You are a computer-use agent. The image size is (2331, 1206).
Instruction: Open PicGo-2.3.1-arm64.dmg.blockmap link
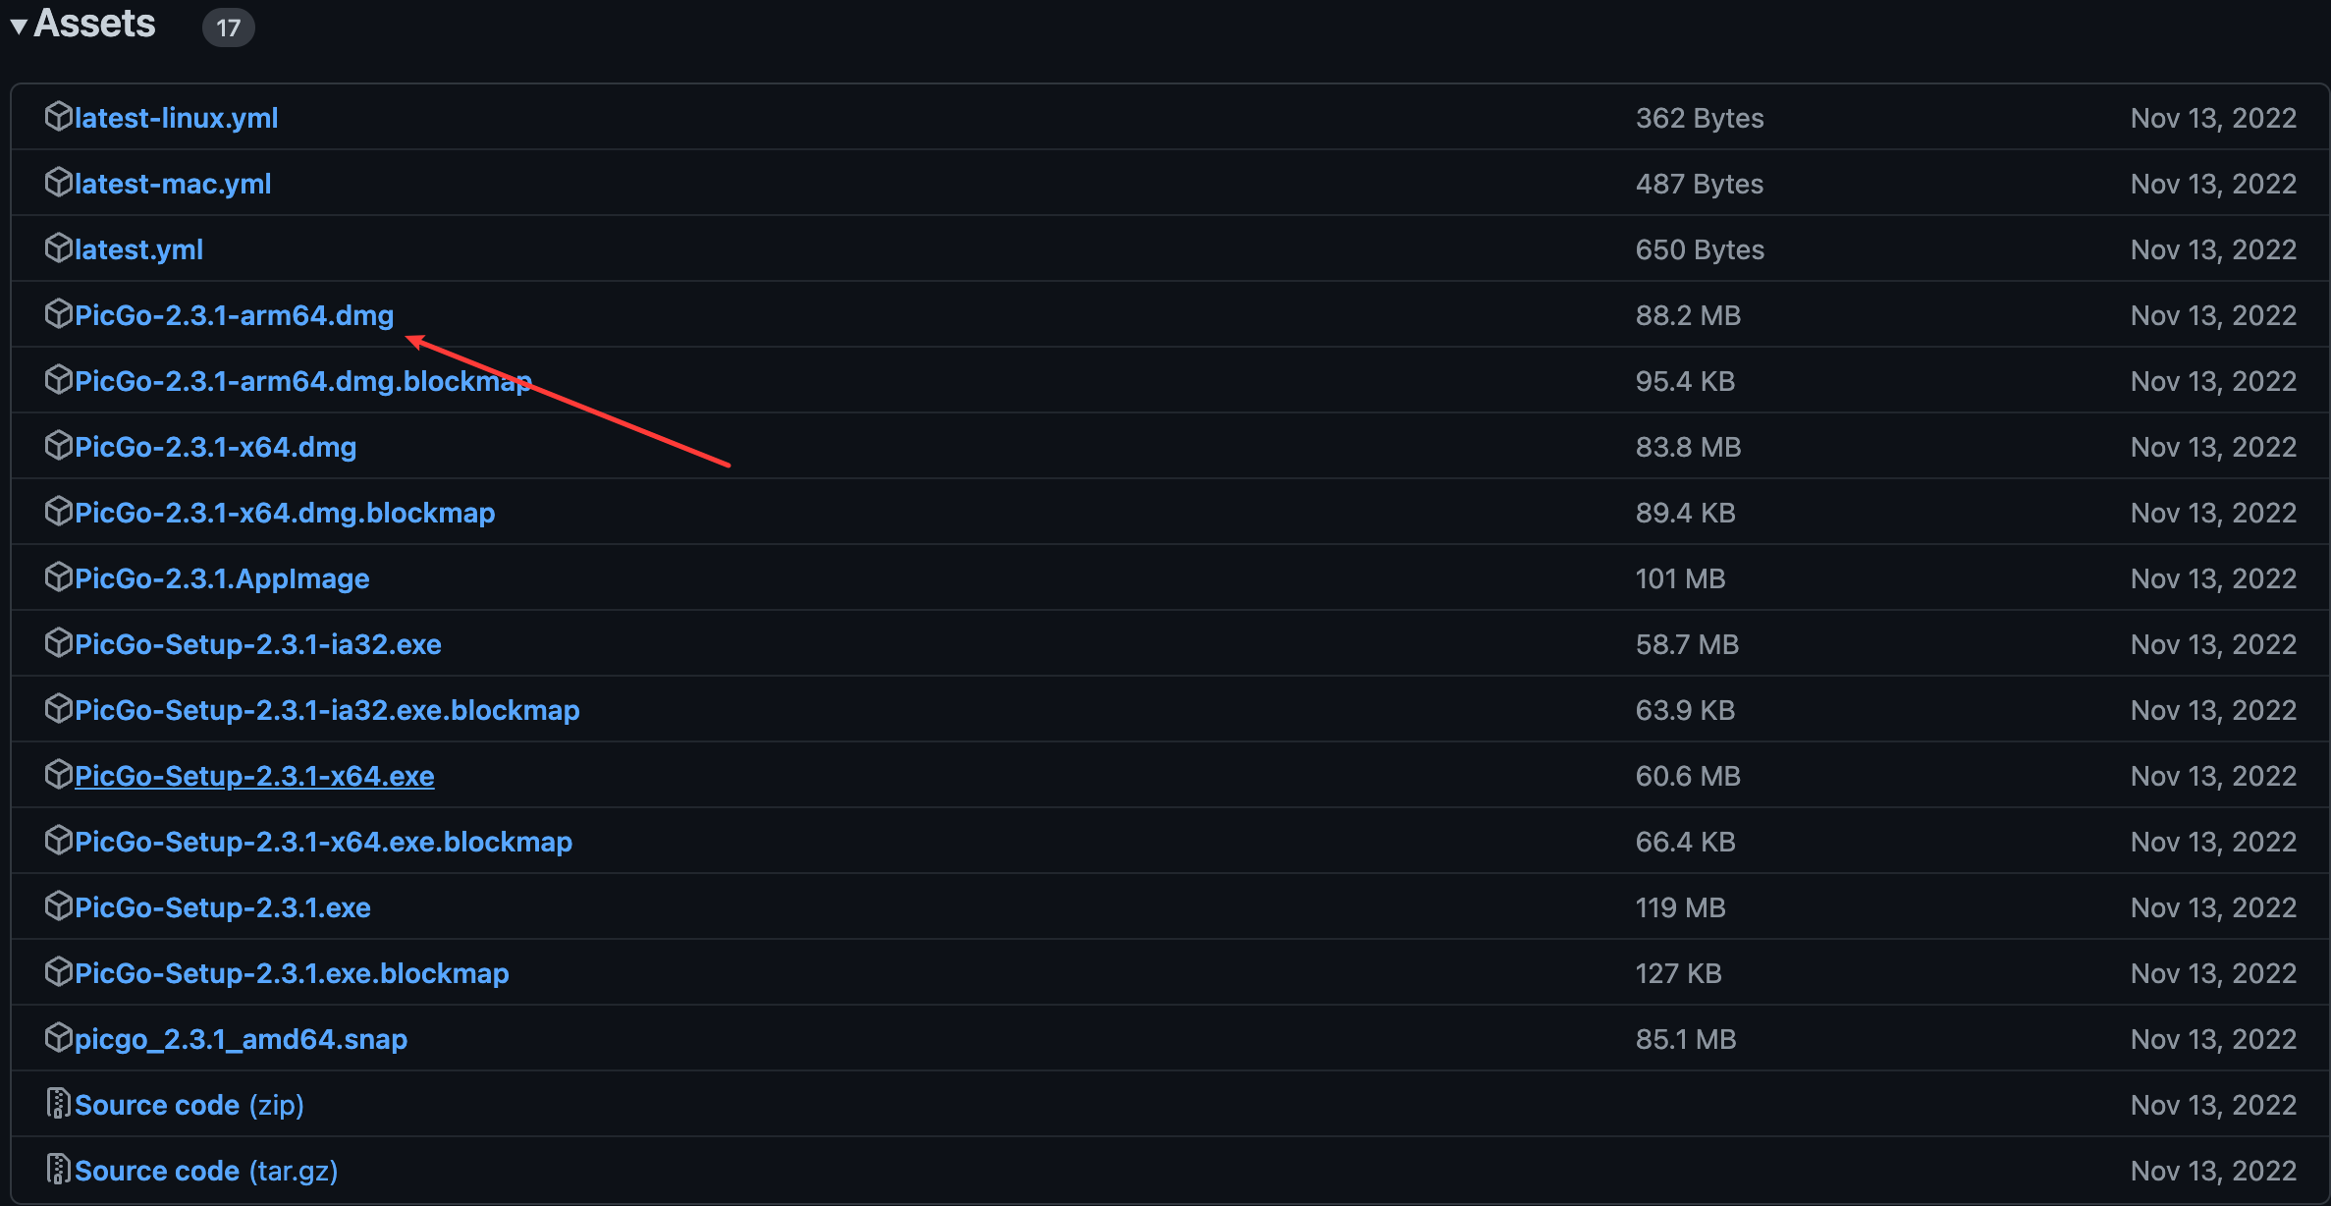click(302, 381)
